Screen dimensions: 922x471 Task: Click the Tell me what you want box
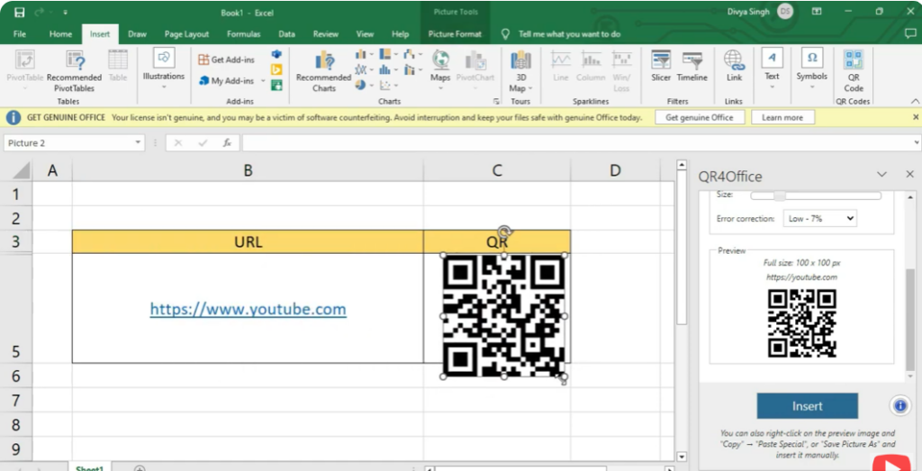coord(569,34)
